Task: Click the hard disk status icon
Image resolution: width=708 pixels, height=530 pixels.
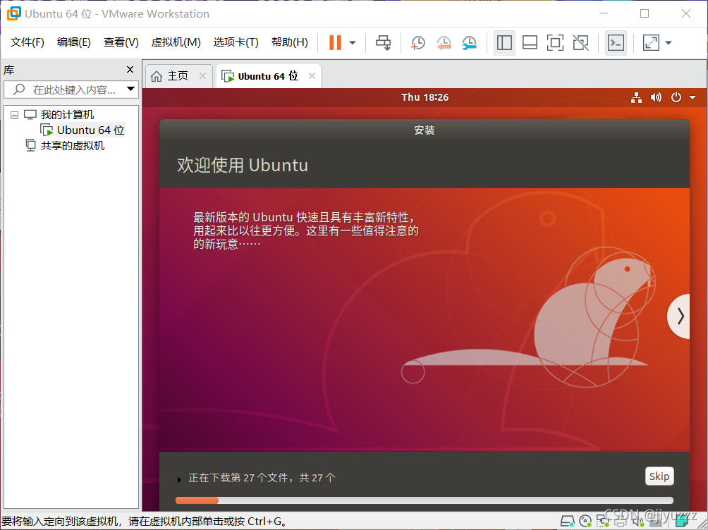Action: pos(568,522)
